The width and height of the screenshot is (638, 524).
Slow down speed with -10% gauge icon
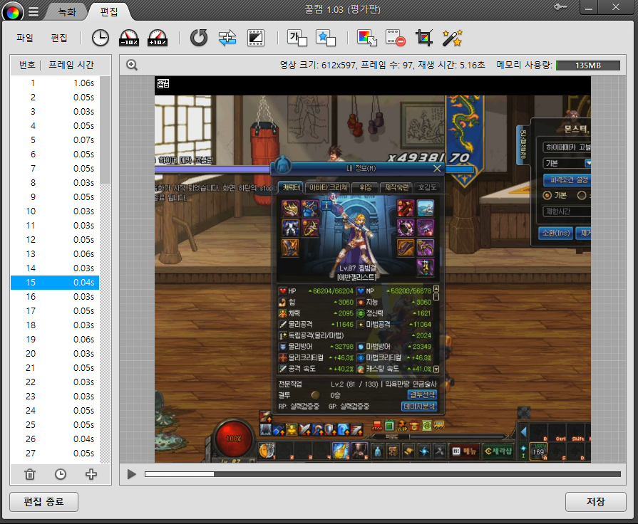pos(128,38)
